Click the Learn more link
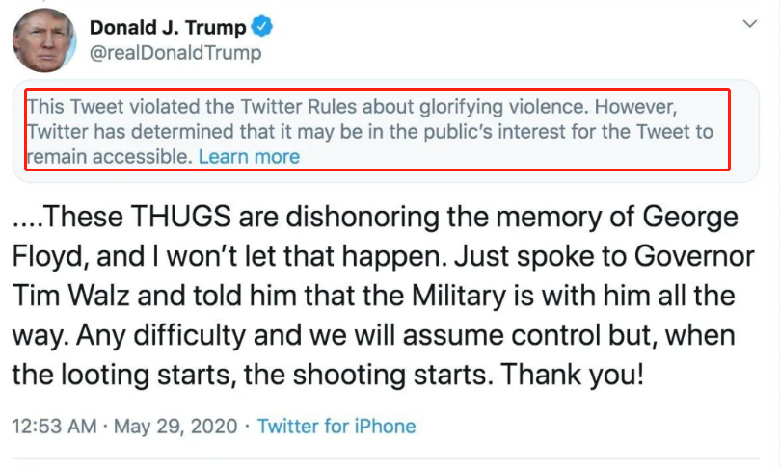 click(x=249, y=156)
